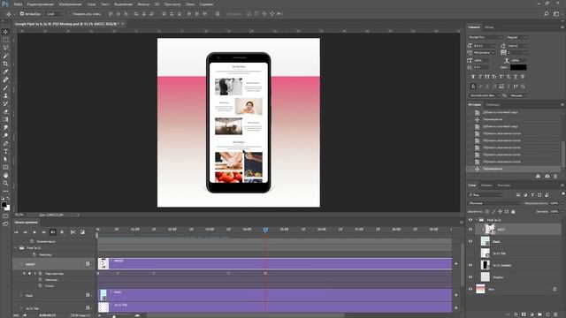Select the Lasso tool

5,48
